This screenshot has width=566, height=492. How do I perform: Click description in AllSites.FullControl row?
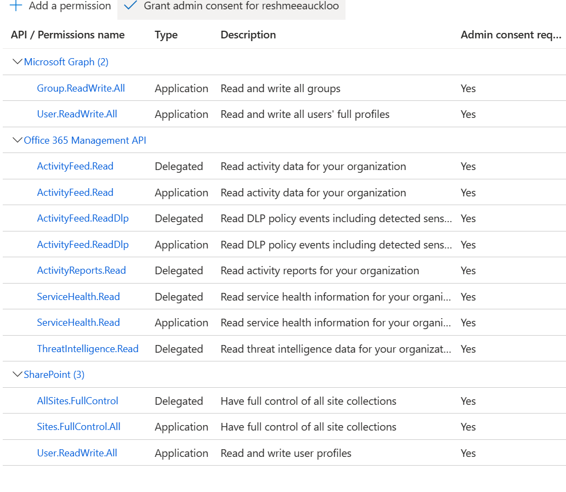coord(308,401)
